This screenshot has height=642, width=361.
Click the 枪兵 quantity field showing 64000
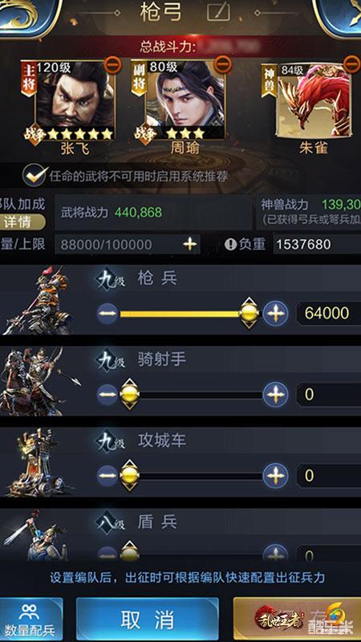click(329, 313)
